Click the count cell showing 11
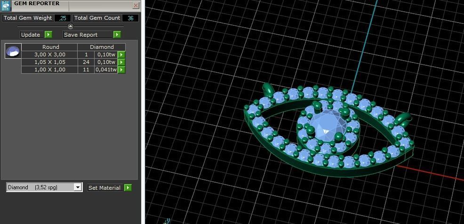 tap(86, 70)
